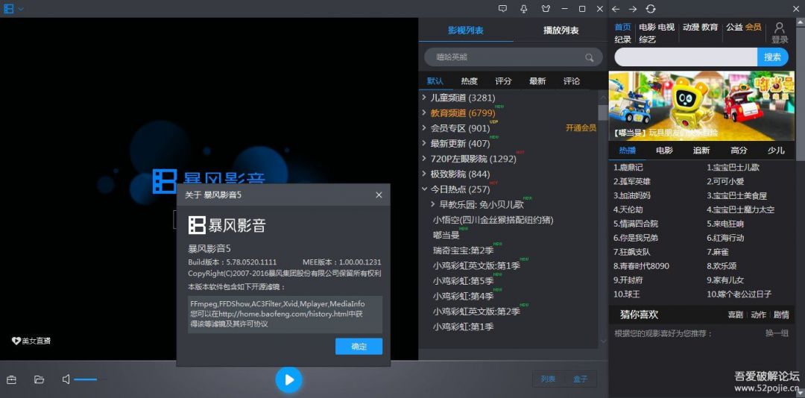Go forward in the browser box panel
Screen dimensions: 805x398
pos(633,9)
